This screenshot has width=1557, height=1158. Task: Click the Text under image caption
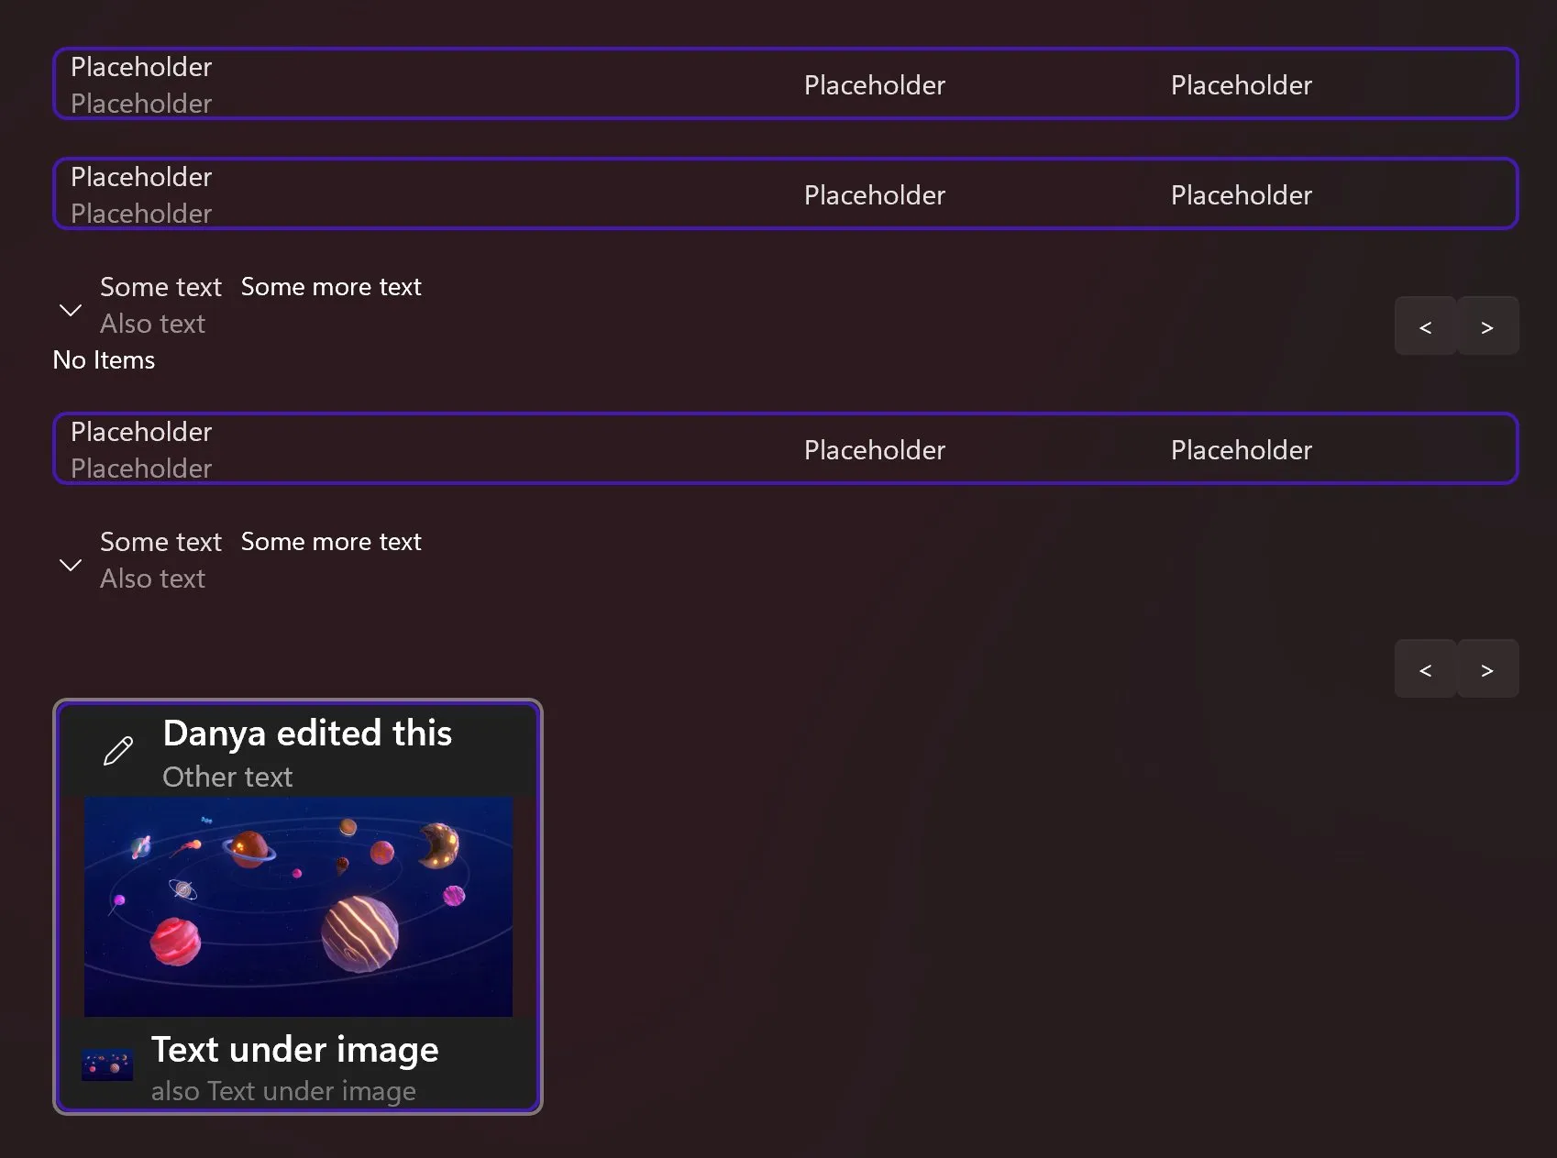tap(294, 1049)
